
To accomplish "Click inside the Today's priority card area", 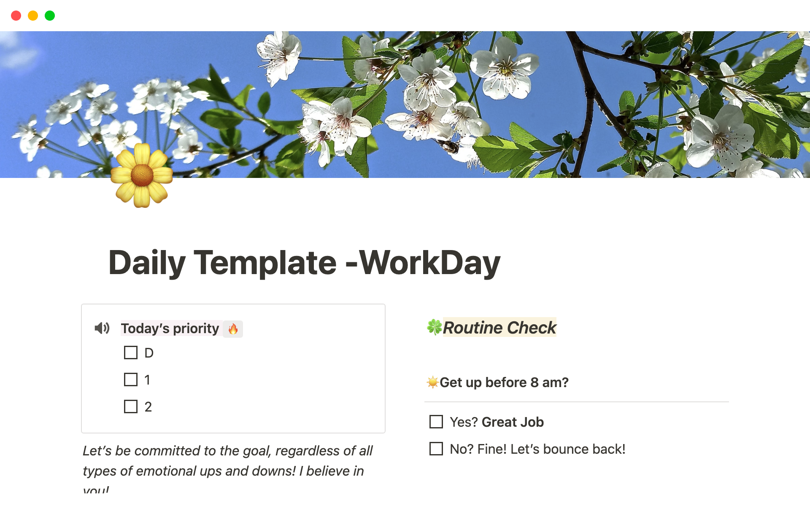I will tap(233, 368).
